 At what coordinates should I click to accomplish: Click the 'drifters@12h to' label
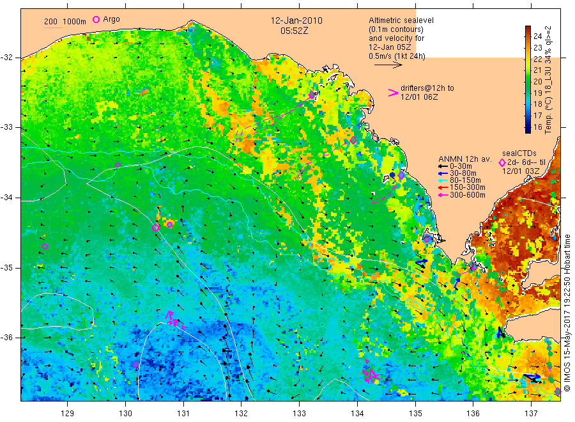(x=427, y=88)
